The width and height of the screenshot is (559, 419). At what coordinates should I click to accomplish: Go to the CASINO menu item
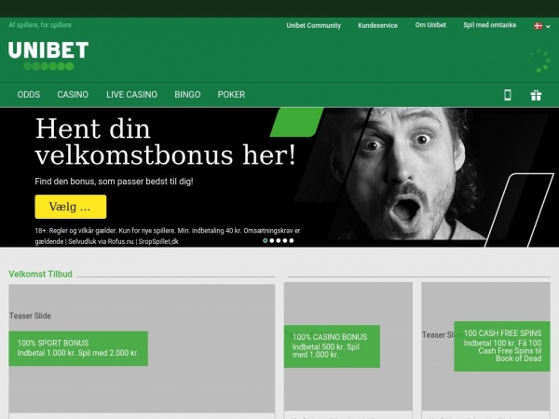(73, 94)
